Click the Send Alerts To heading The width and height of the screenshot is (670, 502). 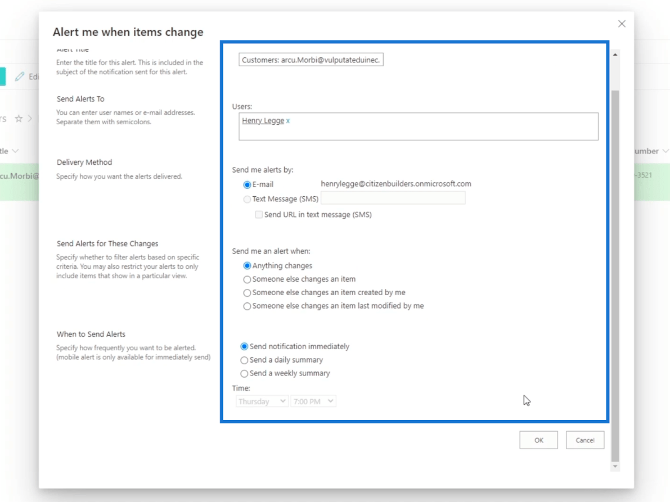80,99
